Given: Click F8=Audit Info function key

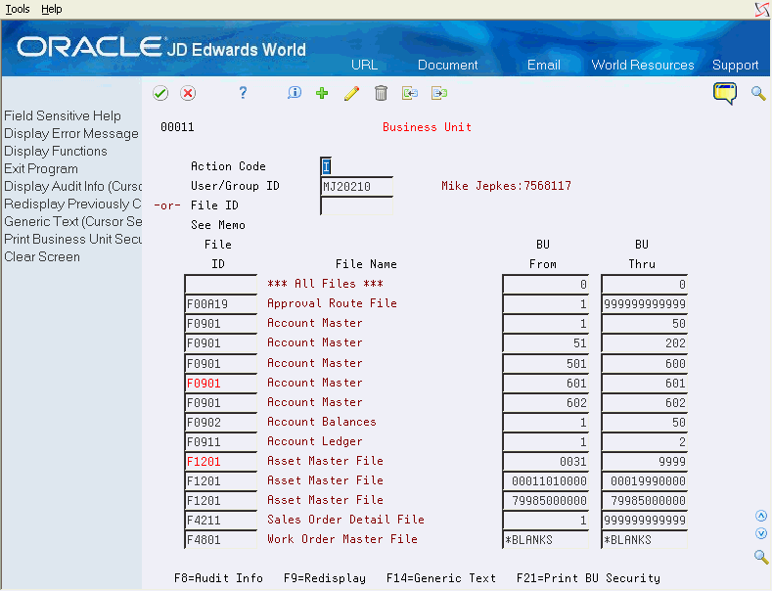Looking at the screenshot, I should pyautogui.click(x=218, y=577).
